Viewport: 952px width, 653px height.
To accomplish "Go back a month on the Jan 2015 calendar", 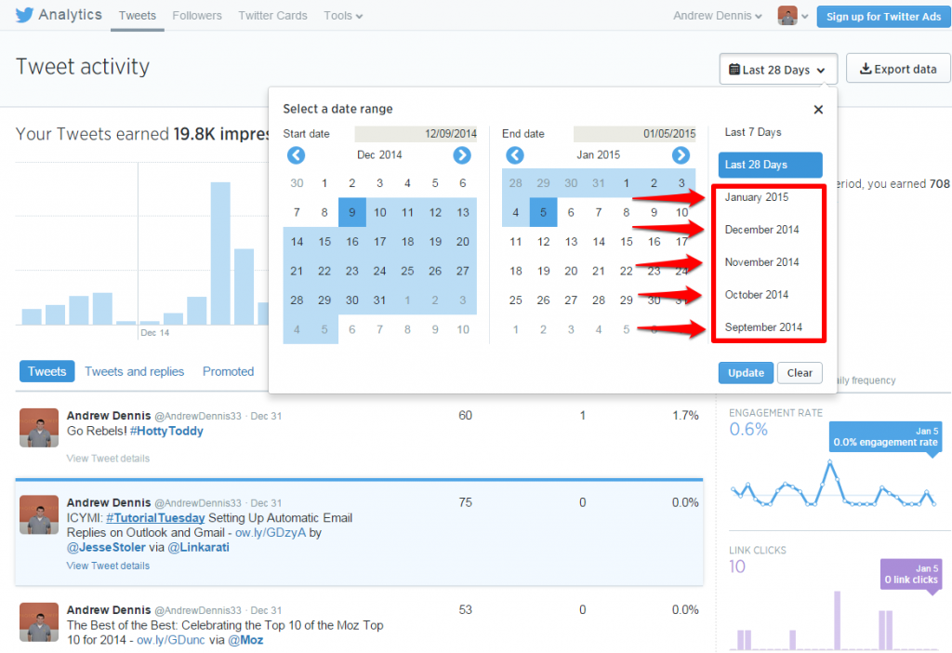I will coord(514,155).
